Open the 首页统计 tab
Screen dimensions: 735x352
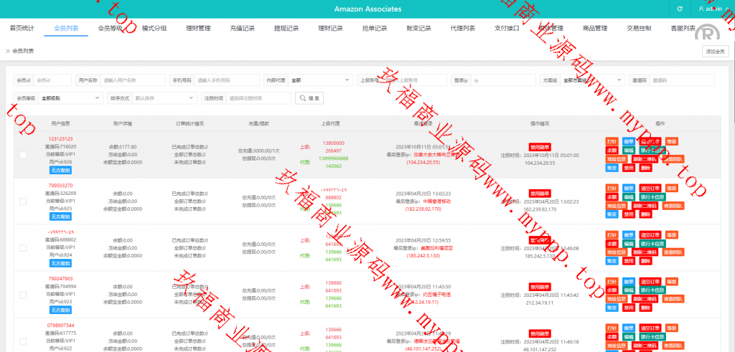22,29
